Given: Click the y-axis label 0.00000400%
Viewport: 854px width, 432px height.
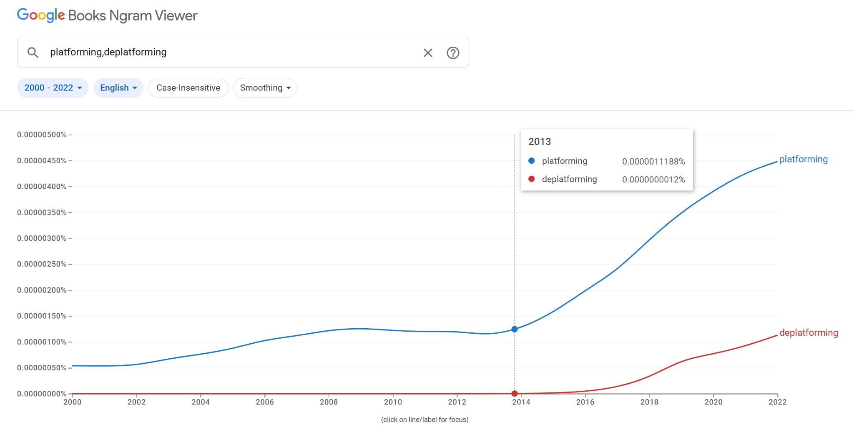Looking at the screenshot, I should (x=42, y=186).
